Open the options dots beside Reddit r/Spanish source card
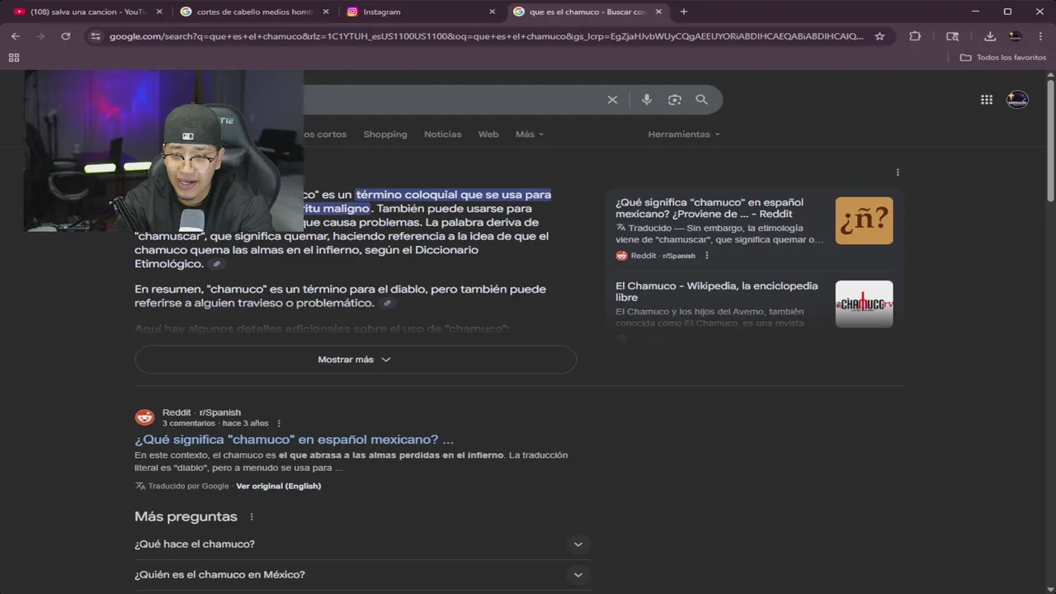This screenshot has height=594, width=1056. click(x=706, y=256)
